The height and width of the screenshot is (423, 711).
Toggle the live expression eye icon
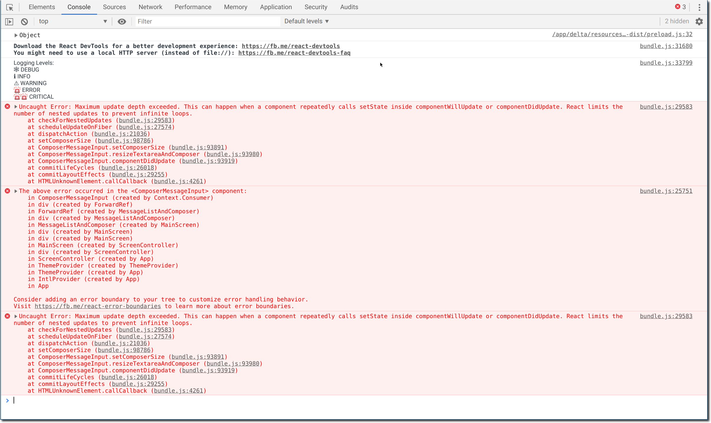coord(122,22)
